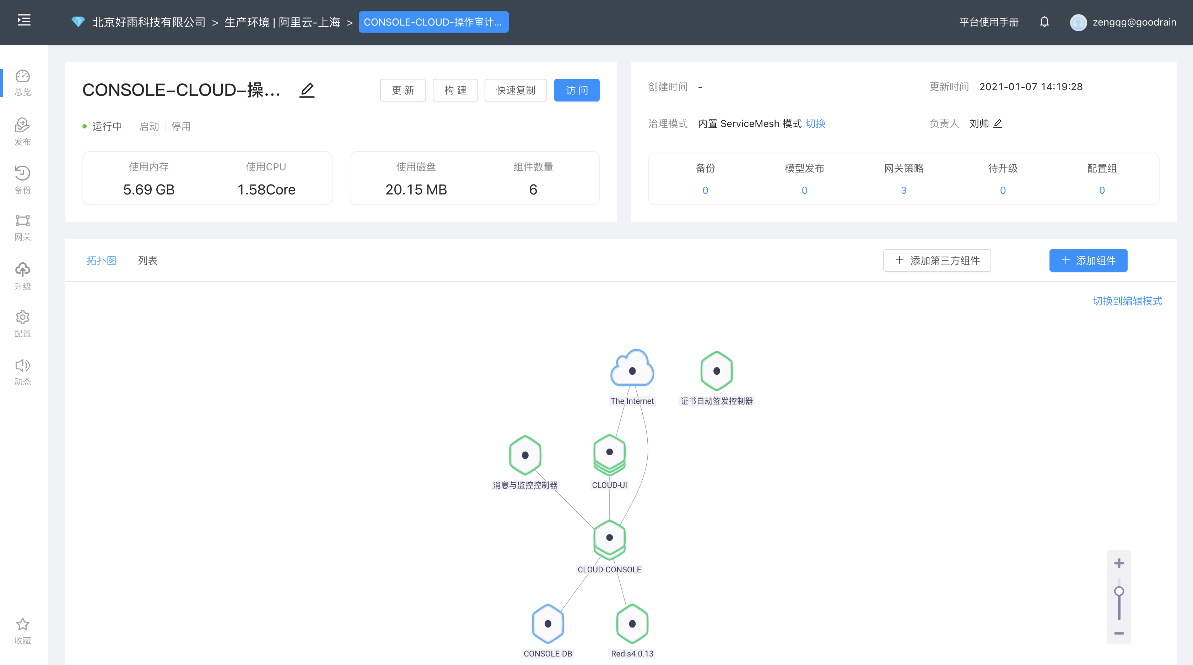Click the 停用 action link
Viewport: 1193px width, 665px height.
pyautogui.click(x=180, y=126)
